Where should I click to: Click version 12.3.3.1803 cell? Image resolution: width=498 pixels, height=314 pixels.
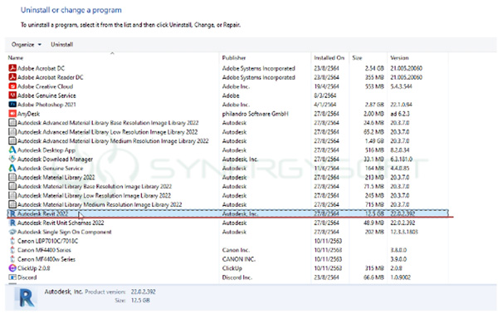pyautogui.click(x=403, y=232)
